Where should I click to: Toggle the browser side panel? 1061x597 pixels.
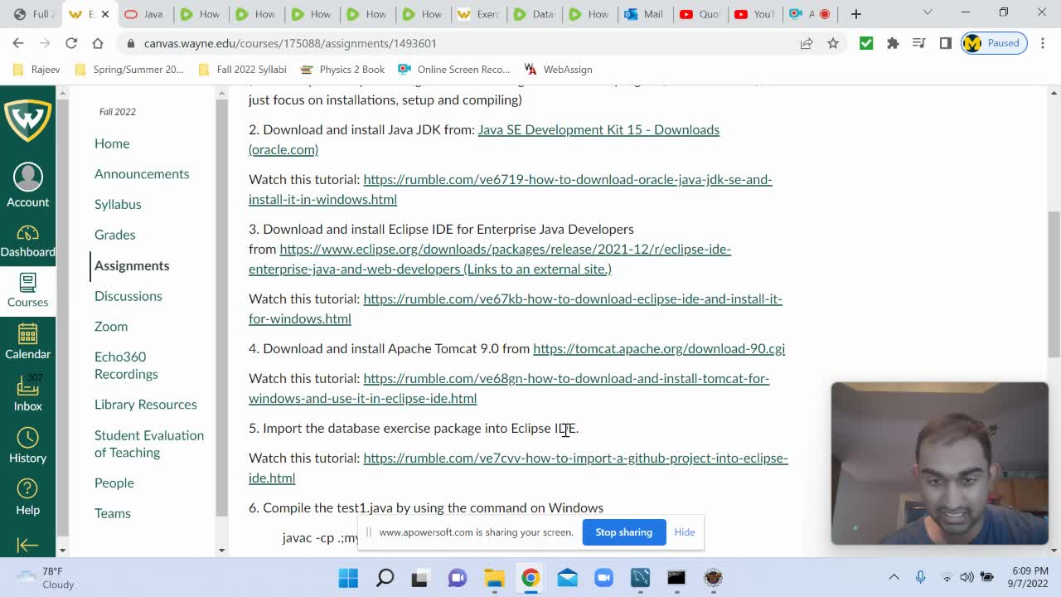(x=945, y=43)
